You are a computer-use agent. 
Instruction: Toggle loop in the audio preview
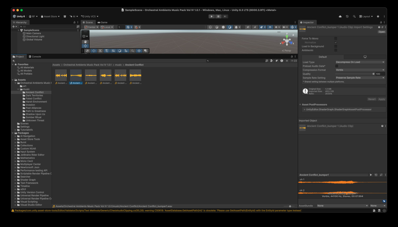[x=381, y=175]
